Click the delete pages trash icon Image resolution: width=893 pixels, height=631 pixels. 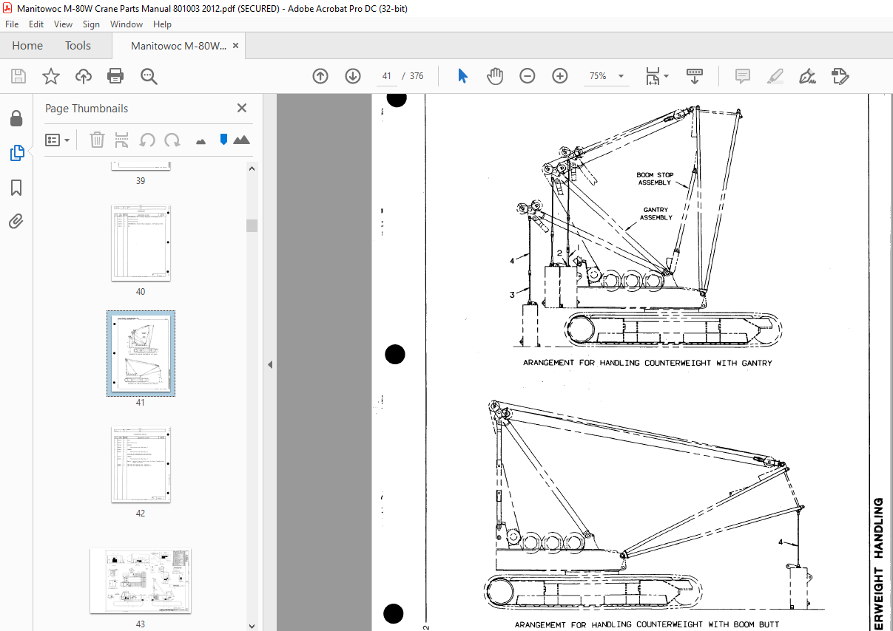pyautogui.click(x=97, y=140)
